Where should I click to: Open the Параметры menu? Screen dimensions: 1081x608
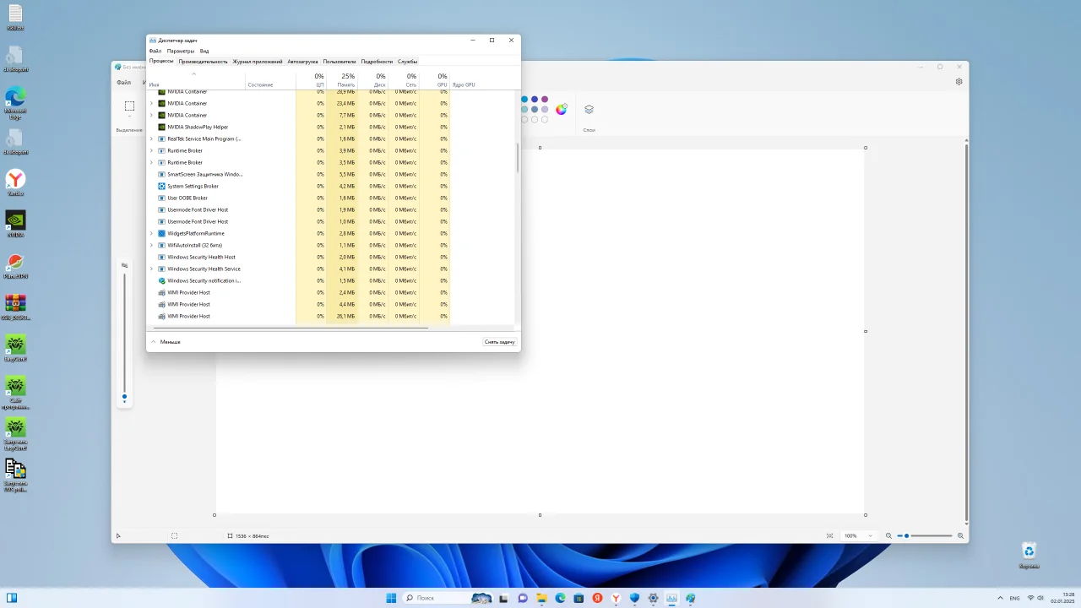[x=181, y=51]
